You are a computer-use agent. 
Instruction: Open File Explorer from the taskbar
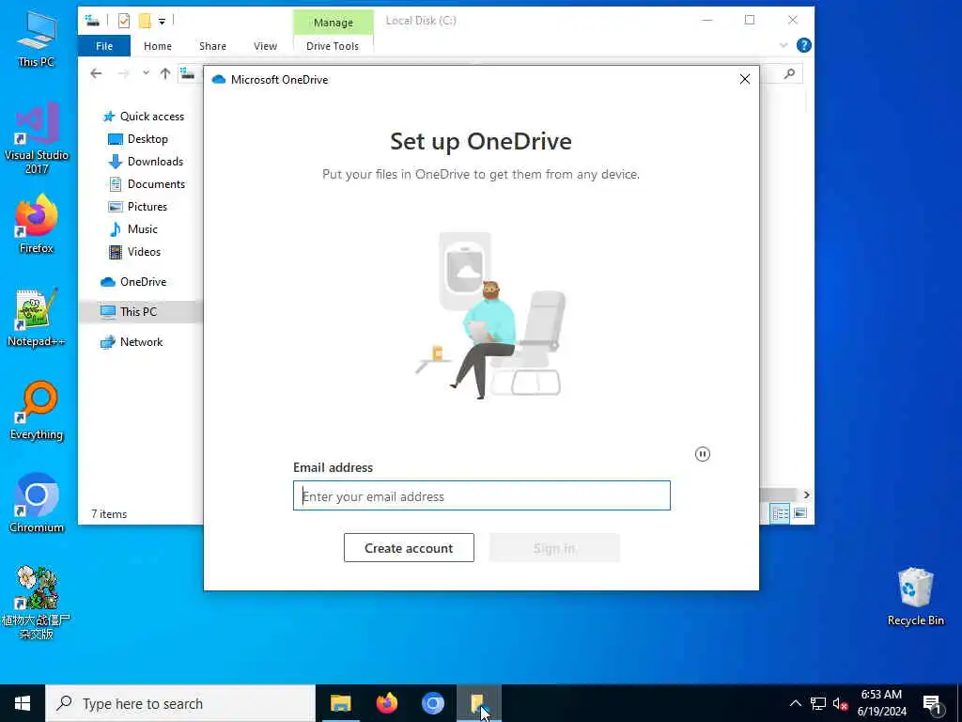[x=340, y=703]
